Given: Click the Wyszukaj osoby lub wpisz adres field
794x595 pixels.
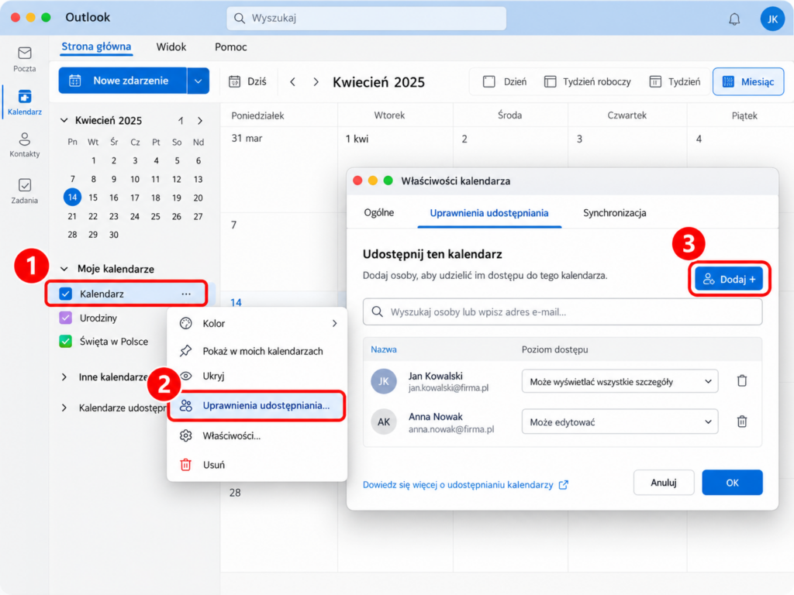Looking at the screenshot, I should tap(562, 312).
